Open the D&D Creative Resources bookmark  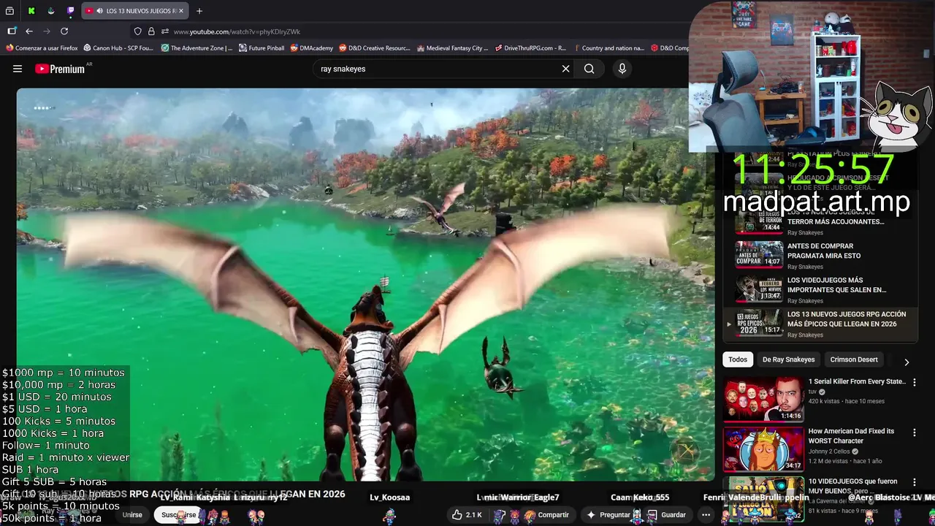tap(375, 48)
